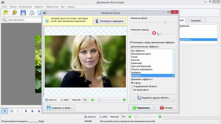Click main window zoom slider handle
Viewport: 221px width, 124px height.
[136, 117]
